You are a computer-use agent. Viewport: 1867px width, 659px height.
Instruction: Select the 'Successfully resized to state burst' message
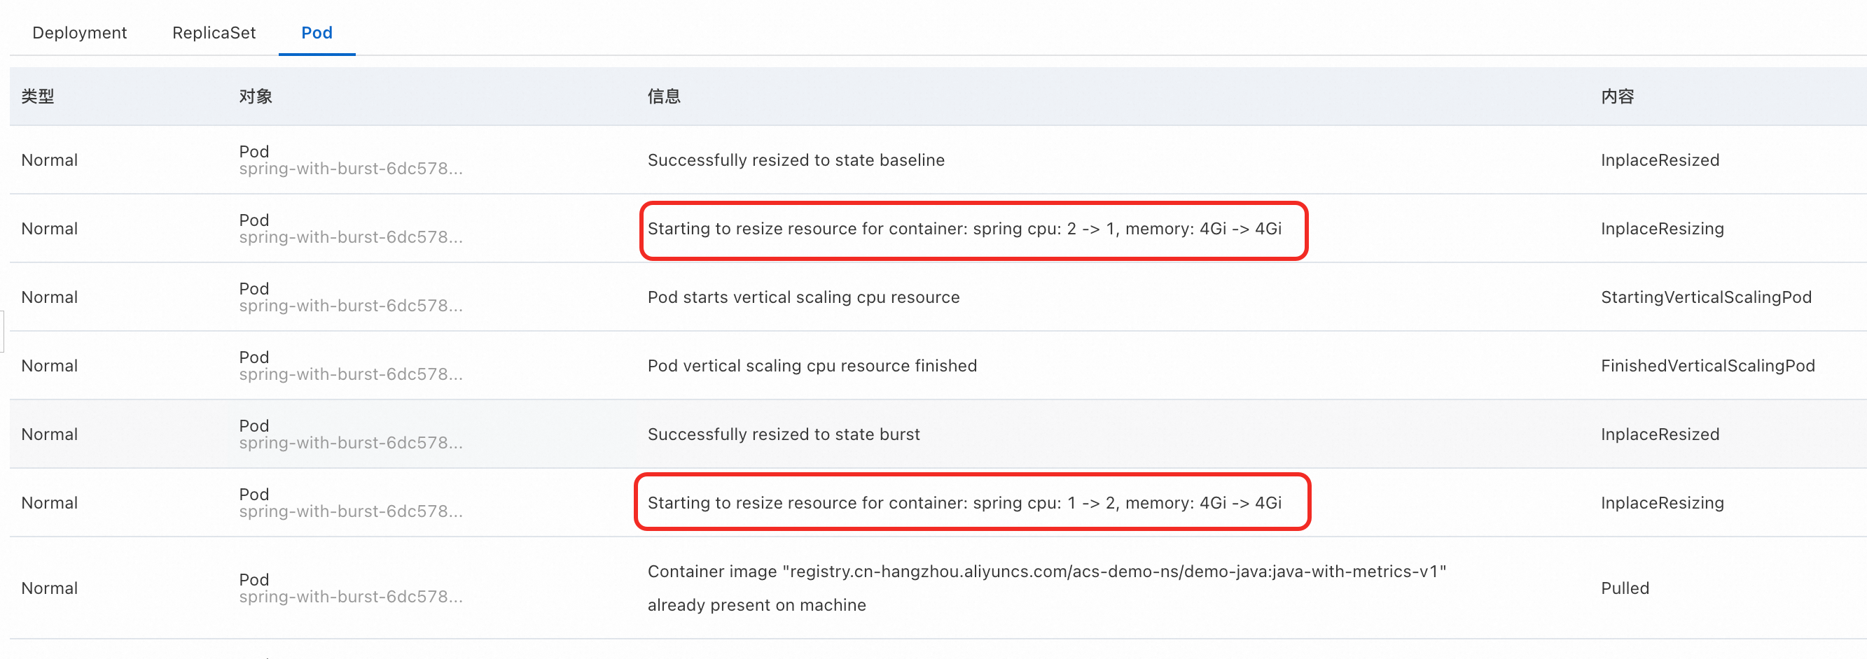784,434
